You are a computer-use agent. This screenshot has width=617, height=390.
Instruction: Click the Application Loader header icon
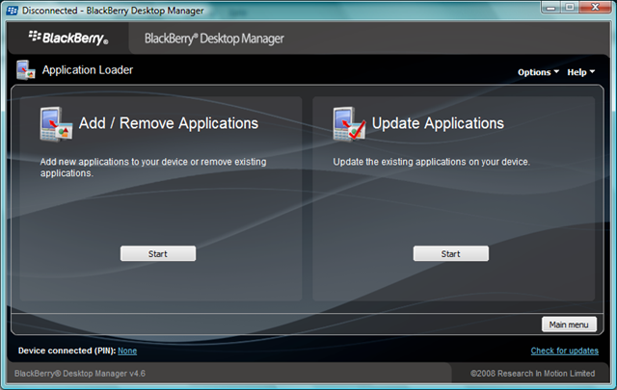[x=26, y=69]
